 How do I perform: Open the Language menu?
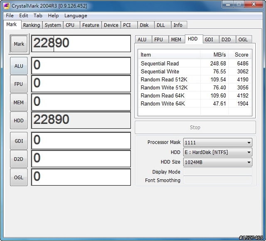point(76,16)
